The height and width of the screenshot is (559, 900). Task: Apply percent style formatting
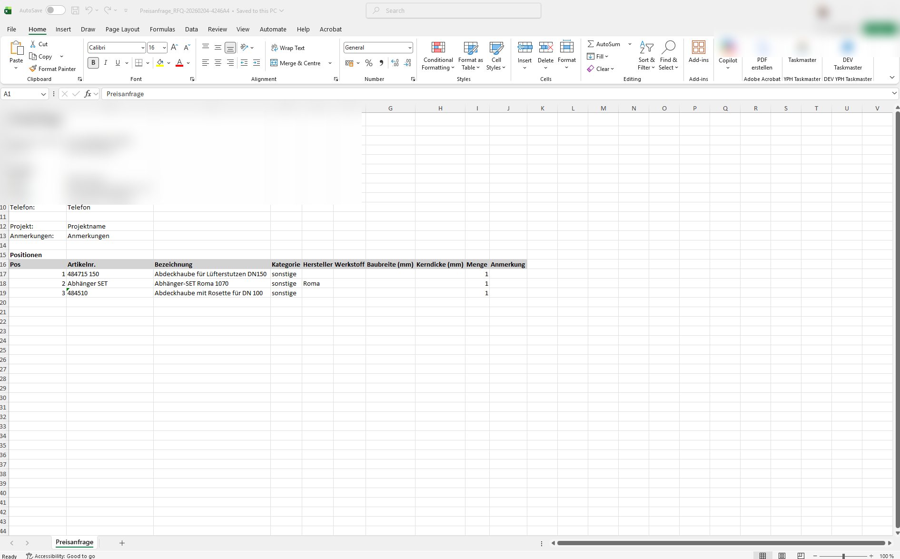(x=368, y=63)
